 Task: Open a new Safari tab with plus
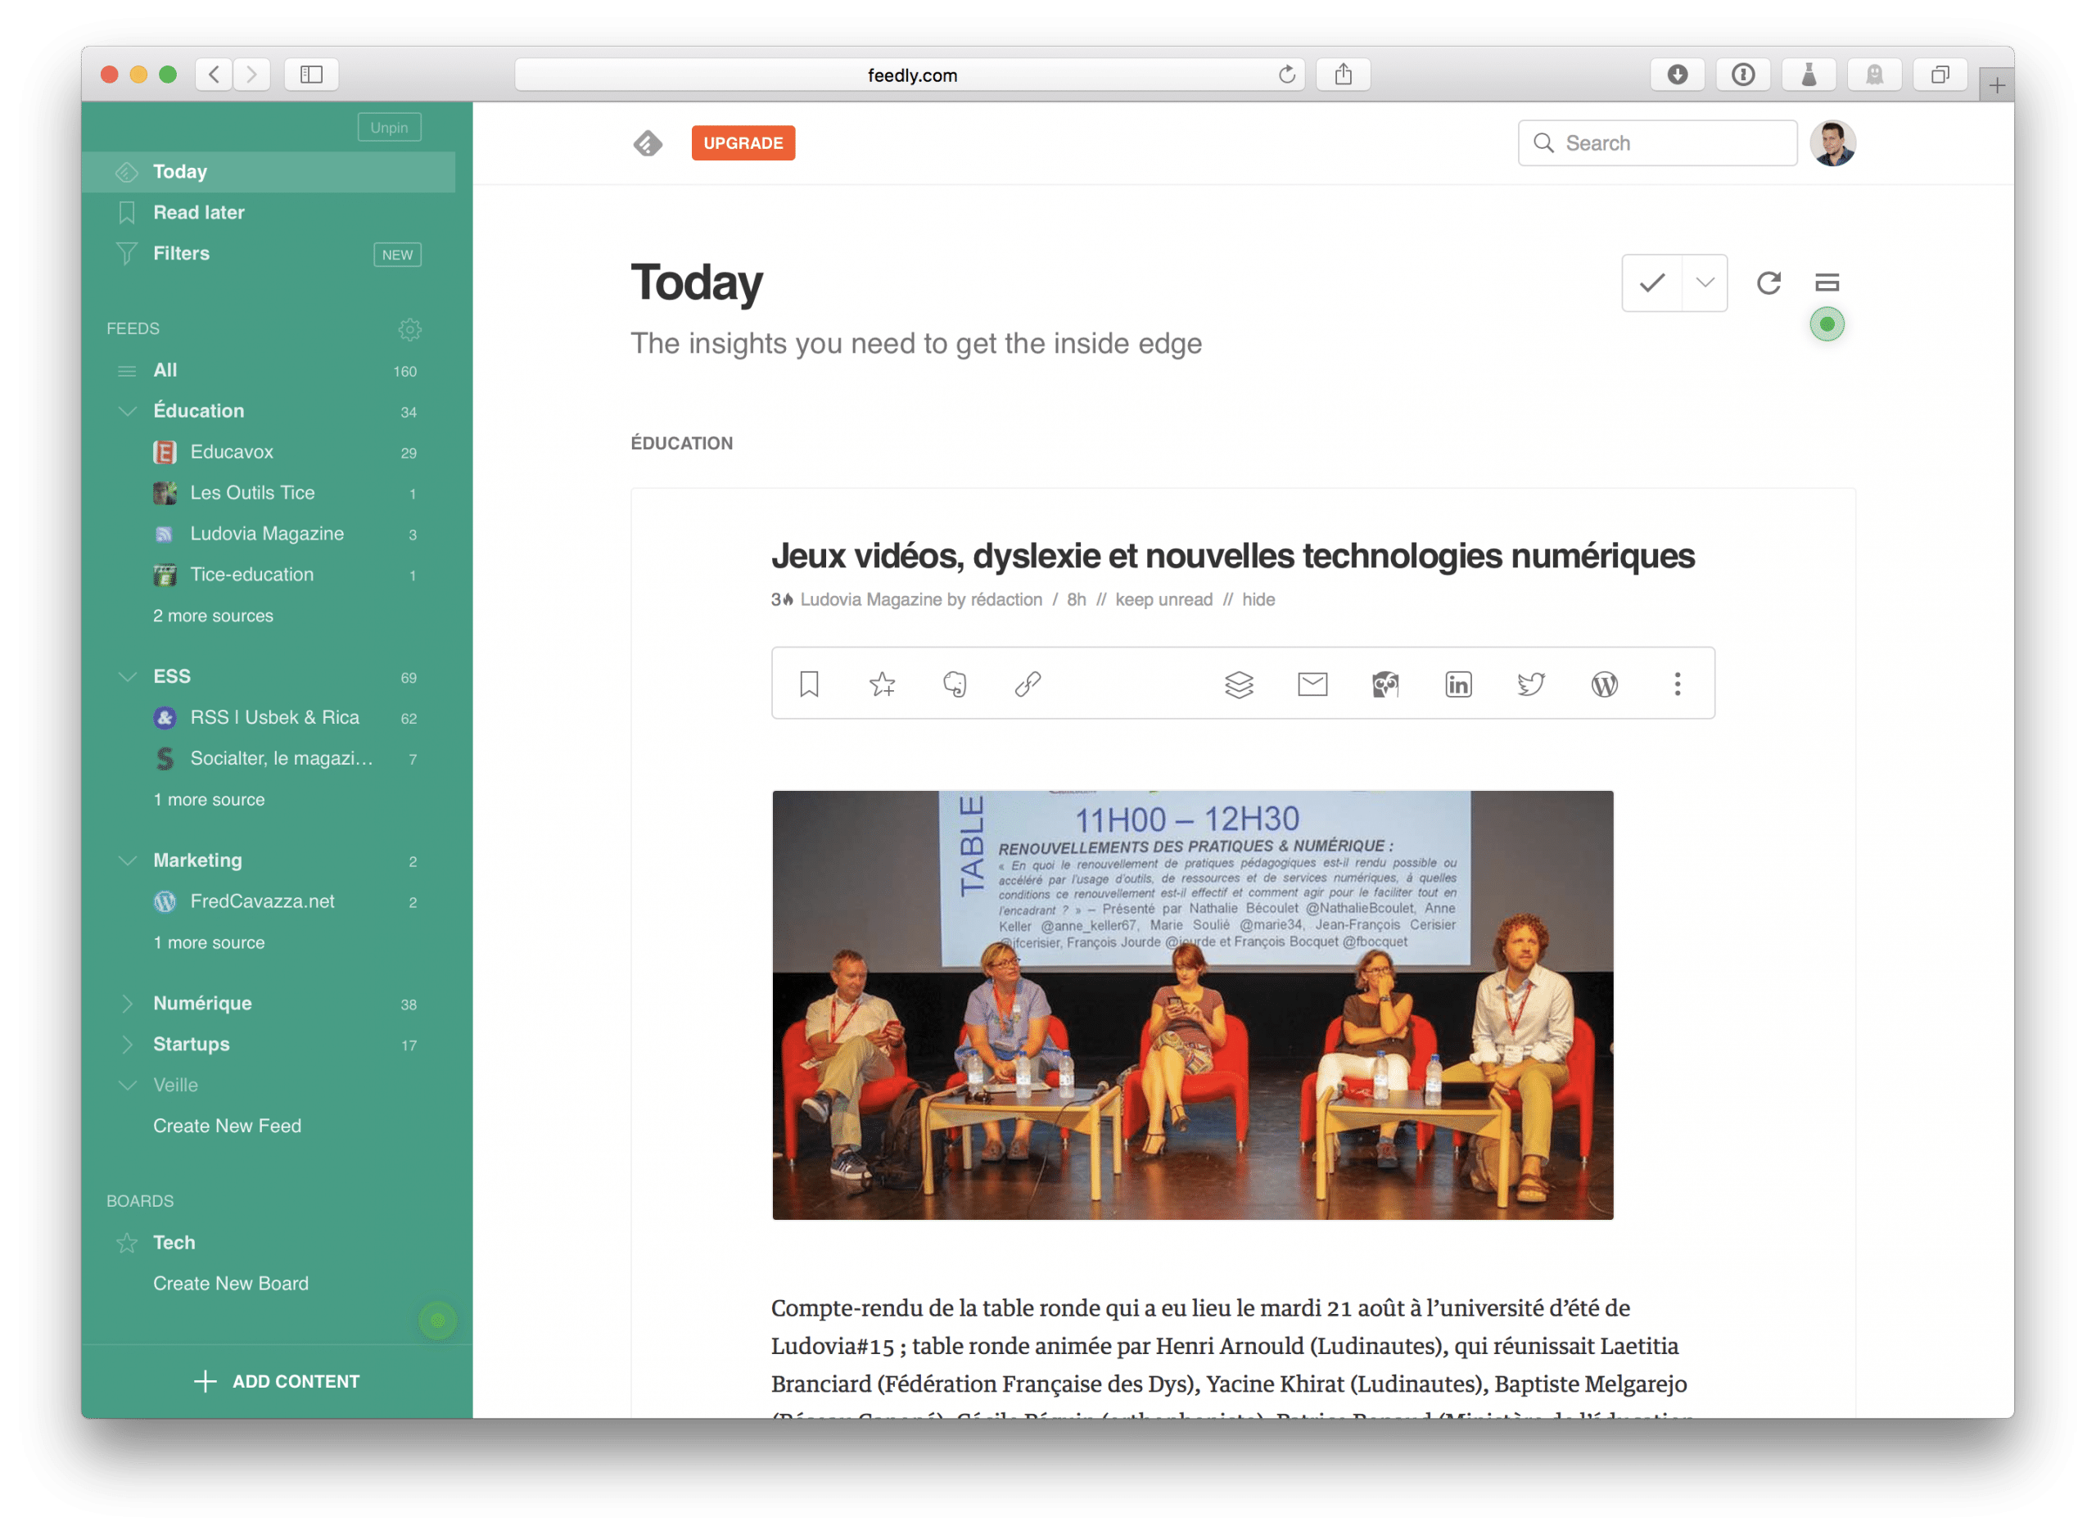1995,85
